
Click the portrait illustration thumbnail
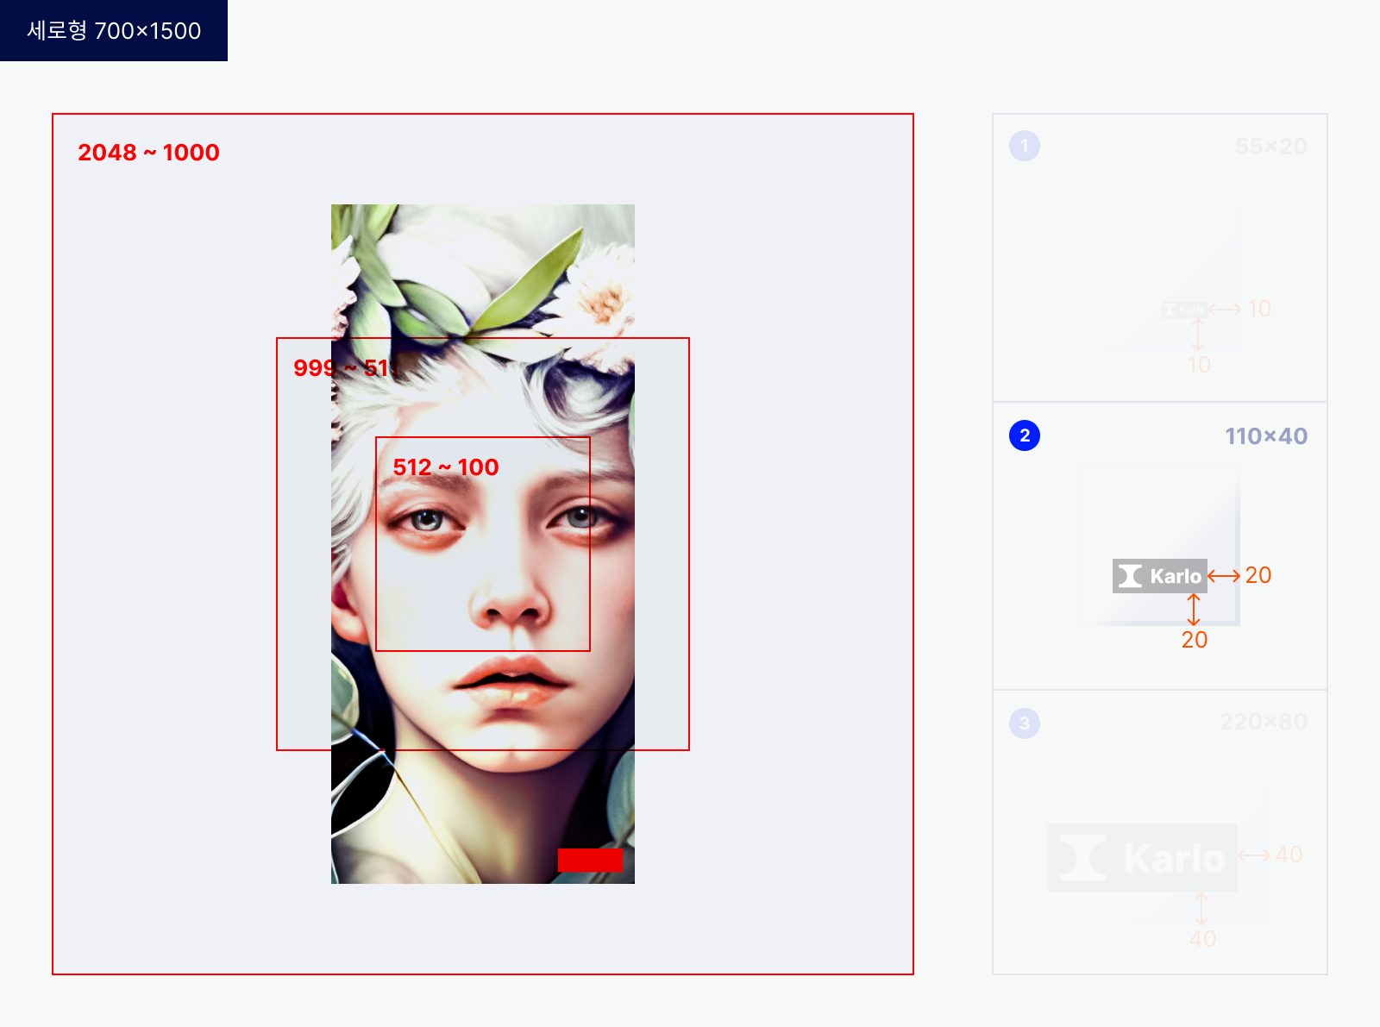(483, 544)
